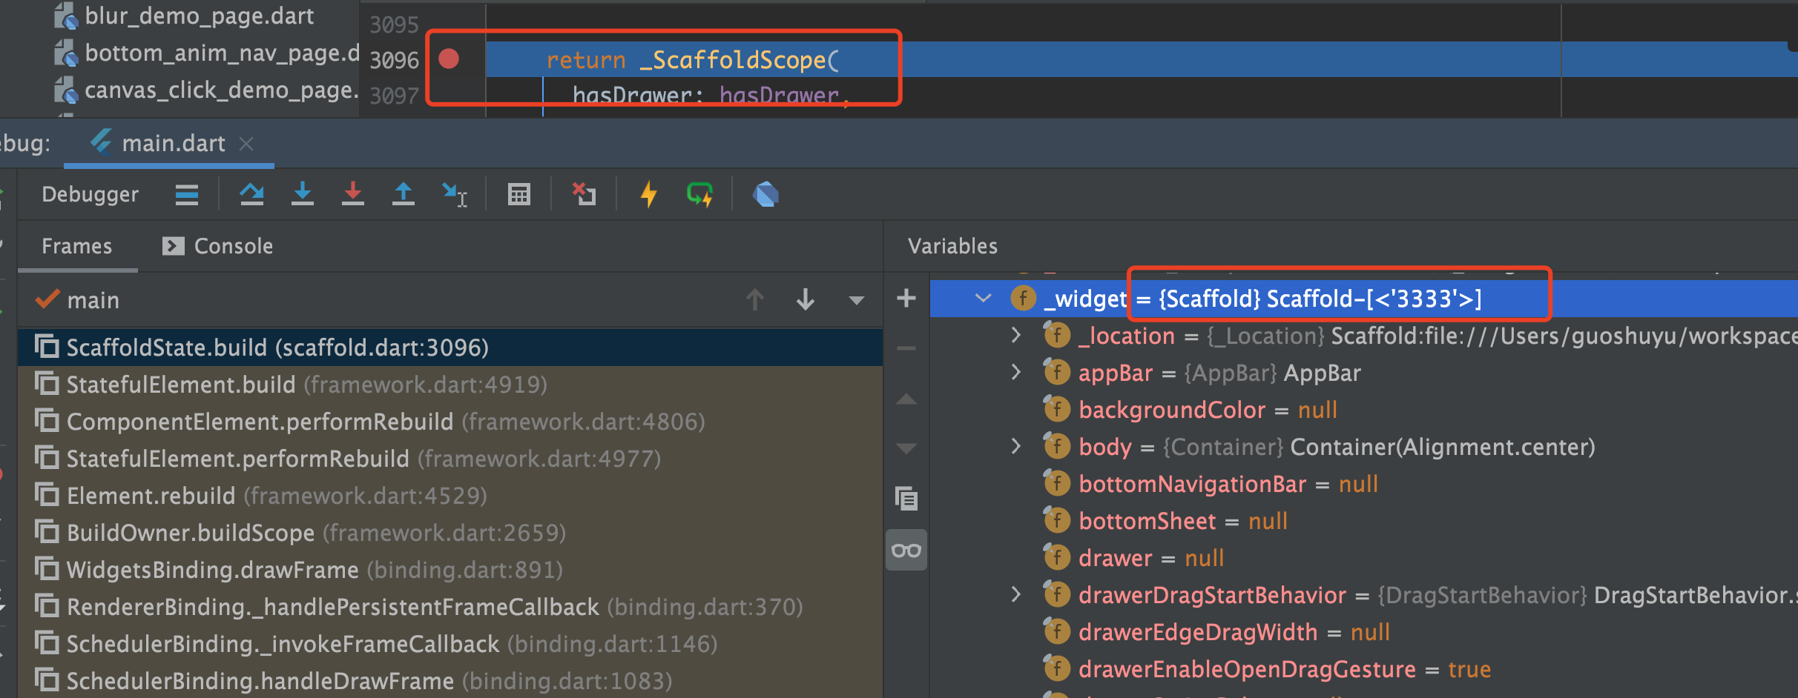Trigger Flutter Hot Reload lightning icon

coord(649,194)
